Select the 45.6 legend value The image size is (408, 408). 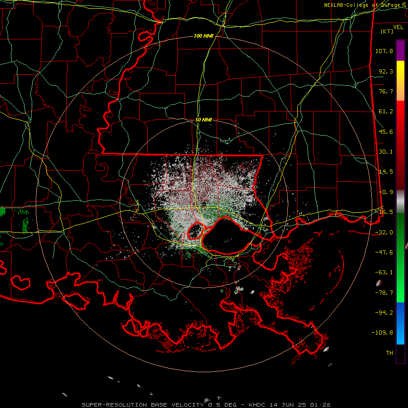pos(386,131)
